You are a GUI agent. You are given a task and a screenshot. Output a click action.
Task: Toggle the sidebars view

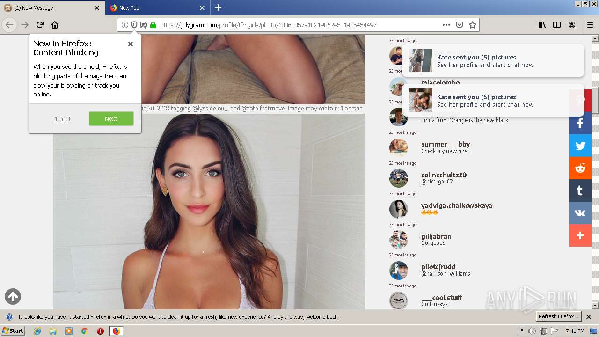pos(557,25)
